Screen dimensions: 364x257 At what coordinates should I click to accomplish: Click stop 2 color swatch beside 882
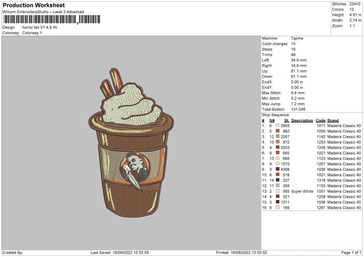point(278,131)
